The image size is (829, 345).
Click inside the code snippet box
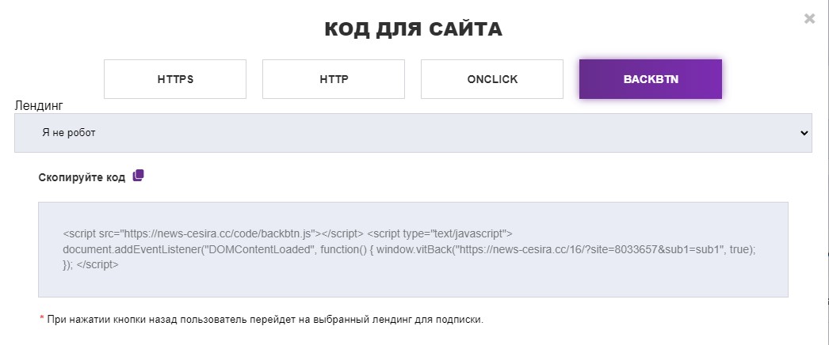click(x=412, y=277)
